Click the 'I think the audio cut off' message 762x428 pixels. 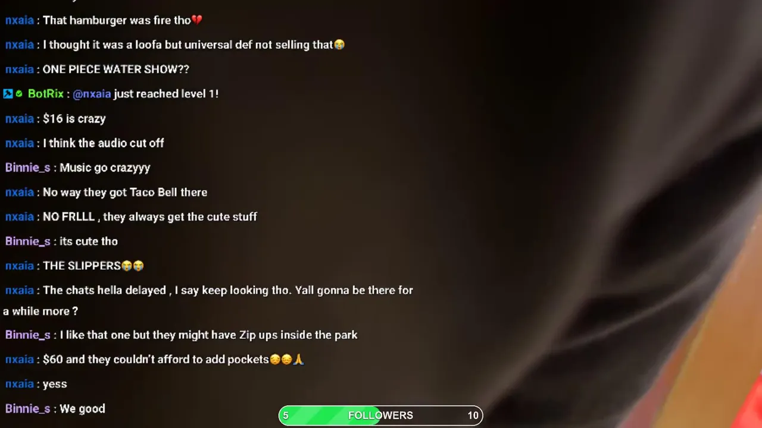pos(104,143)
